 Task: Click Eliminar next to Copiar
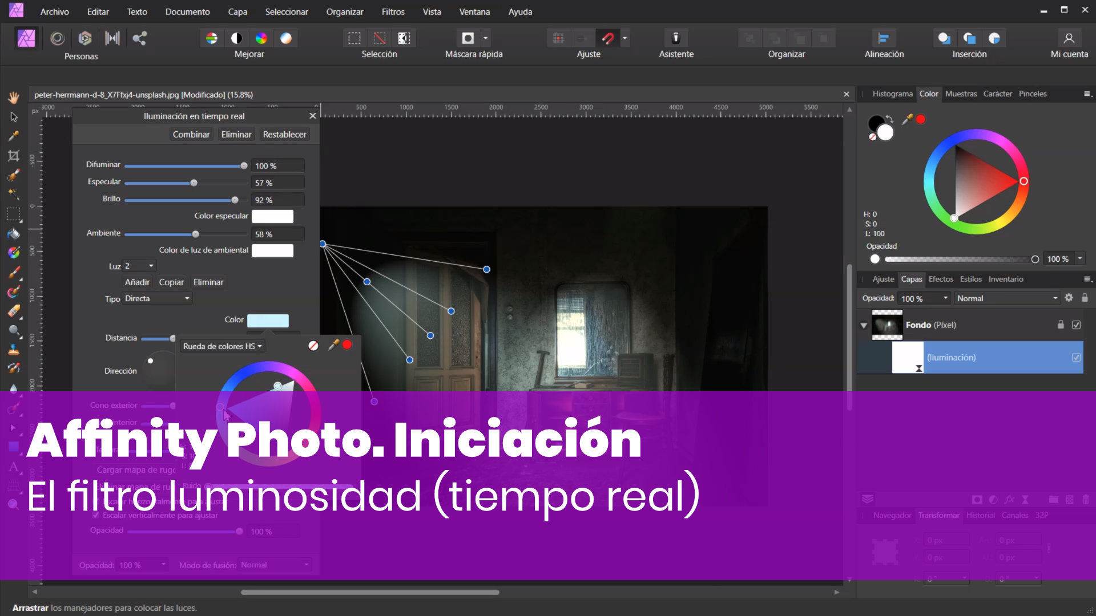(x=208, y=282)
